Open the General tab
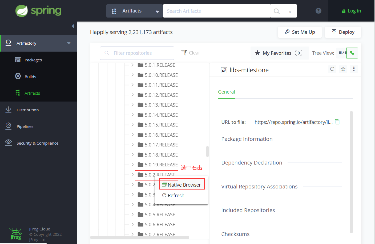The height and width of the screenshot is (244, 375). point(226,92)
